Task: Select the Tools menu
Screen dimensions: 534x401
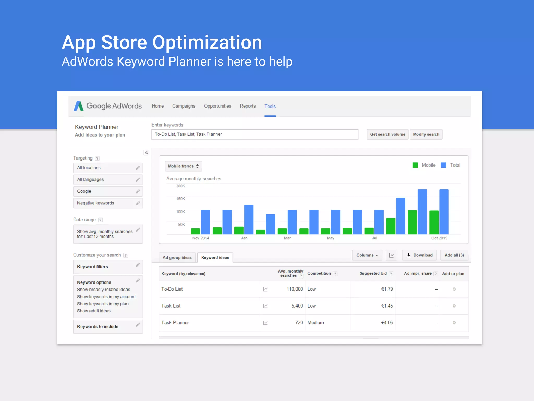Action: (270, 106)
